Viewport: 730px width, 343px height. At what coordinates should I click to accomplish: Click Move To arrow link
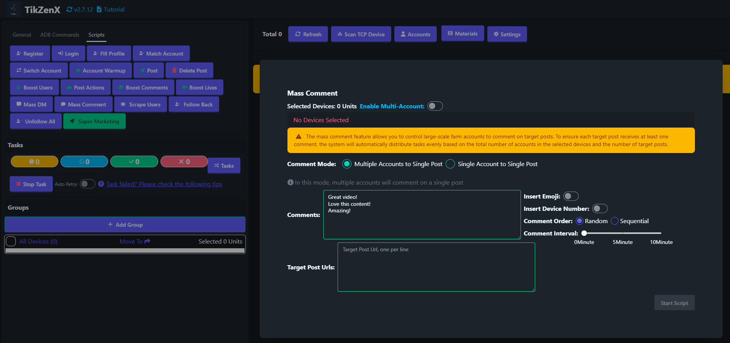(x=135, y=241)
